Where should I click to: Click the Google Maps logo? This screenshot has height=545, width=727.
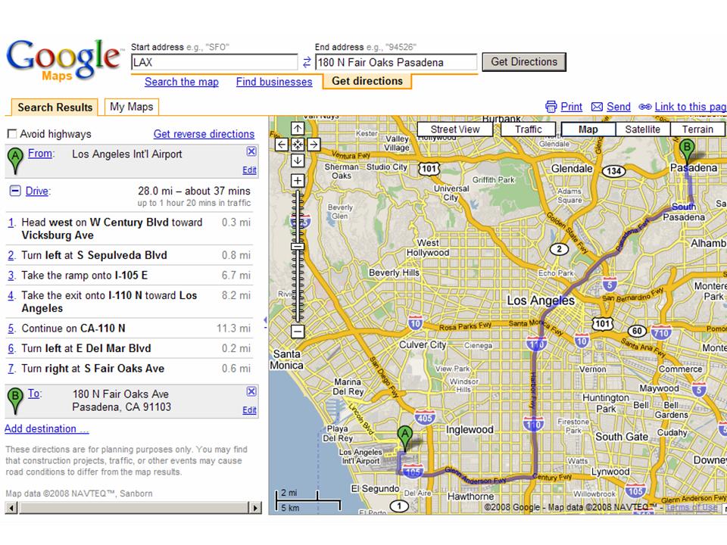click(x=64, y=61)
